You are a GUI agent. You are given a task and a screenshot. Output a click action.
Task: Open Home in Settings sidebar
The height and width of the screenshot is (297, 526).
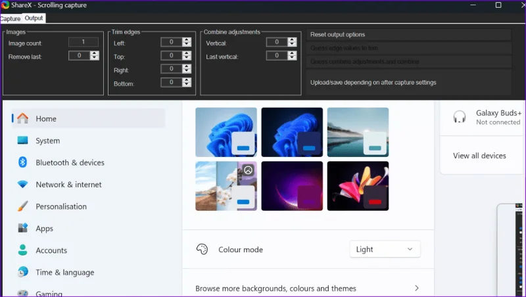(x=89, y=118)
